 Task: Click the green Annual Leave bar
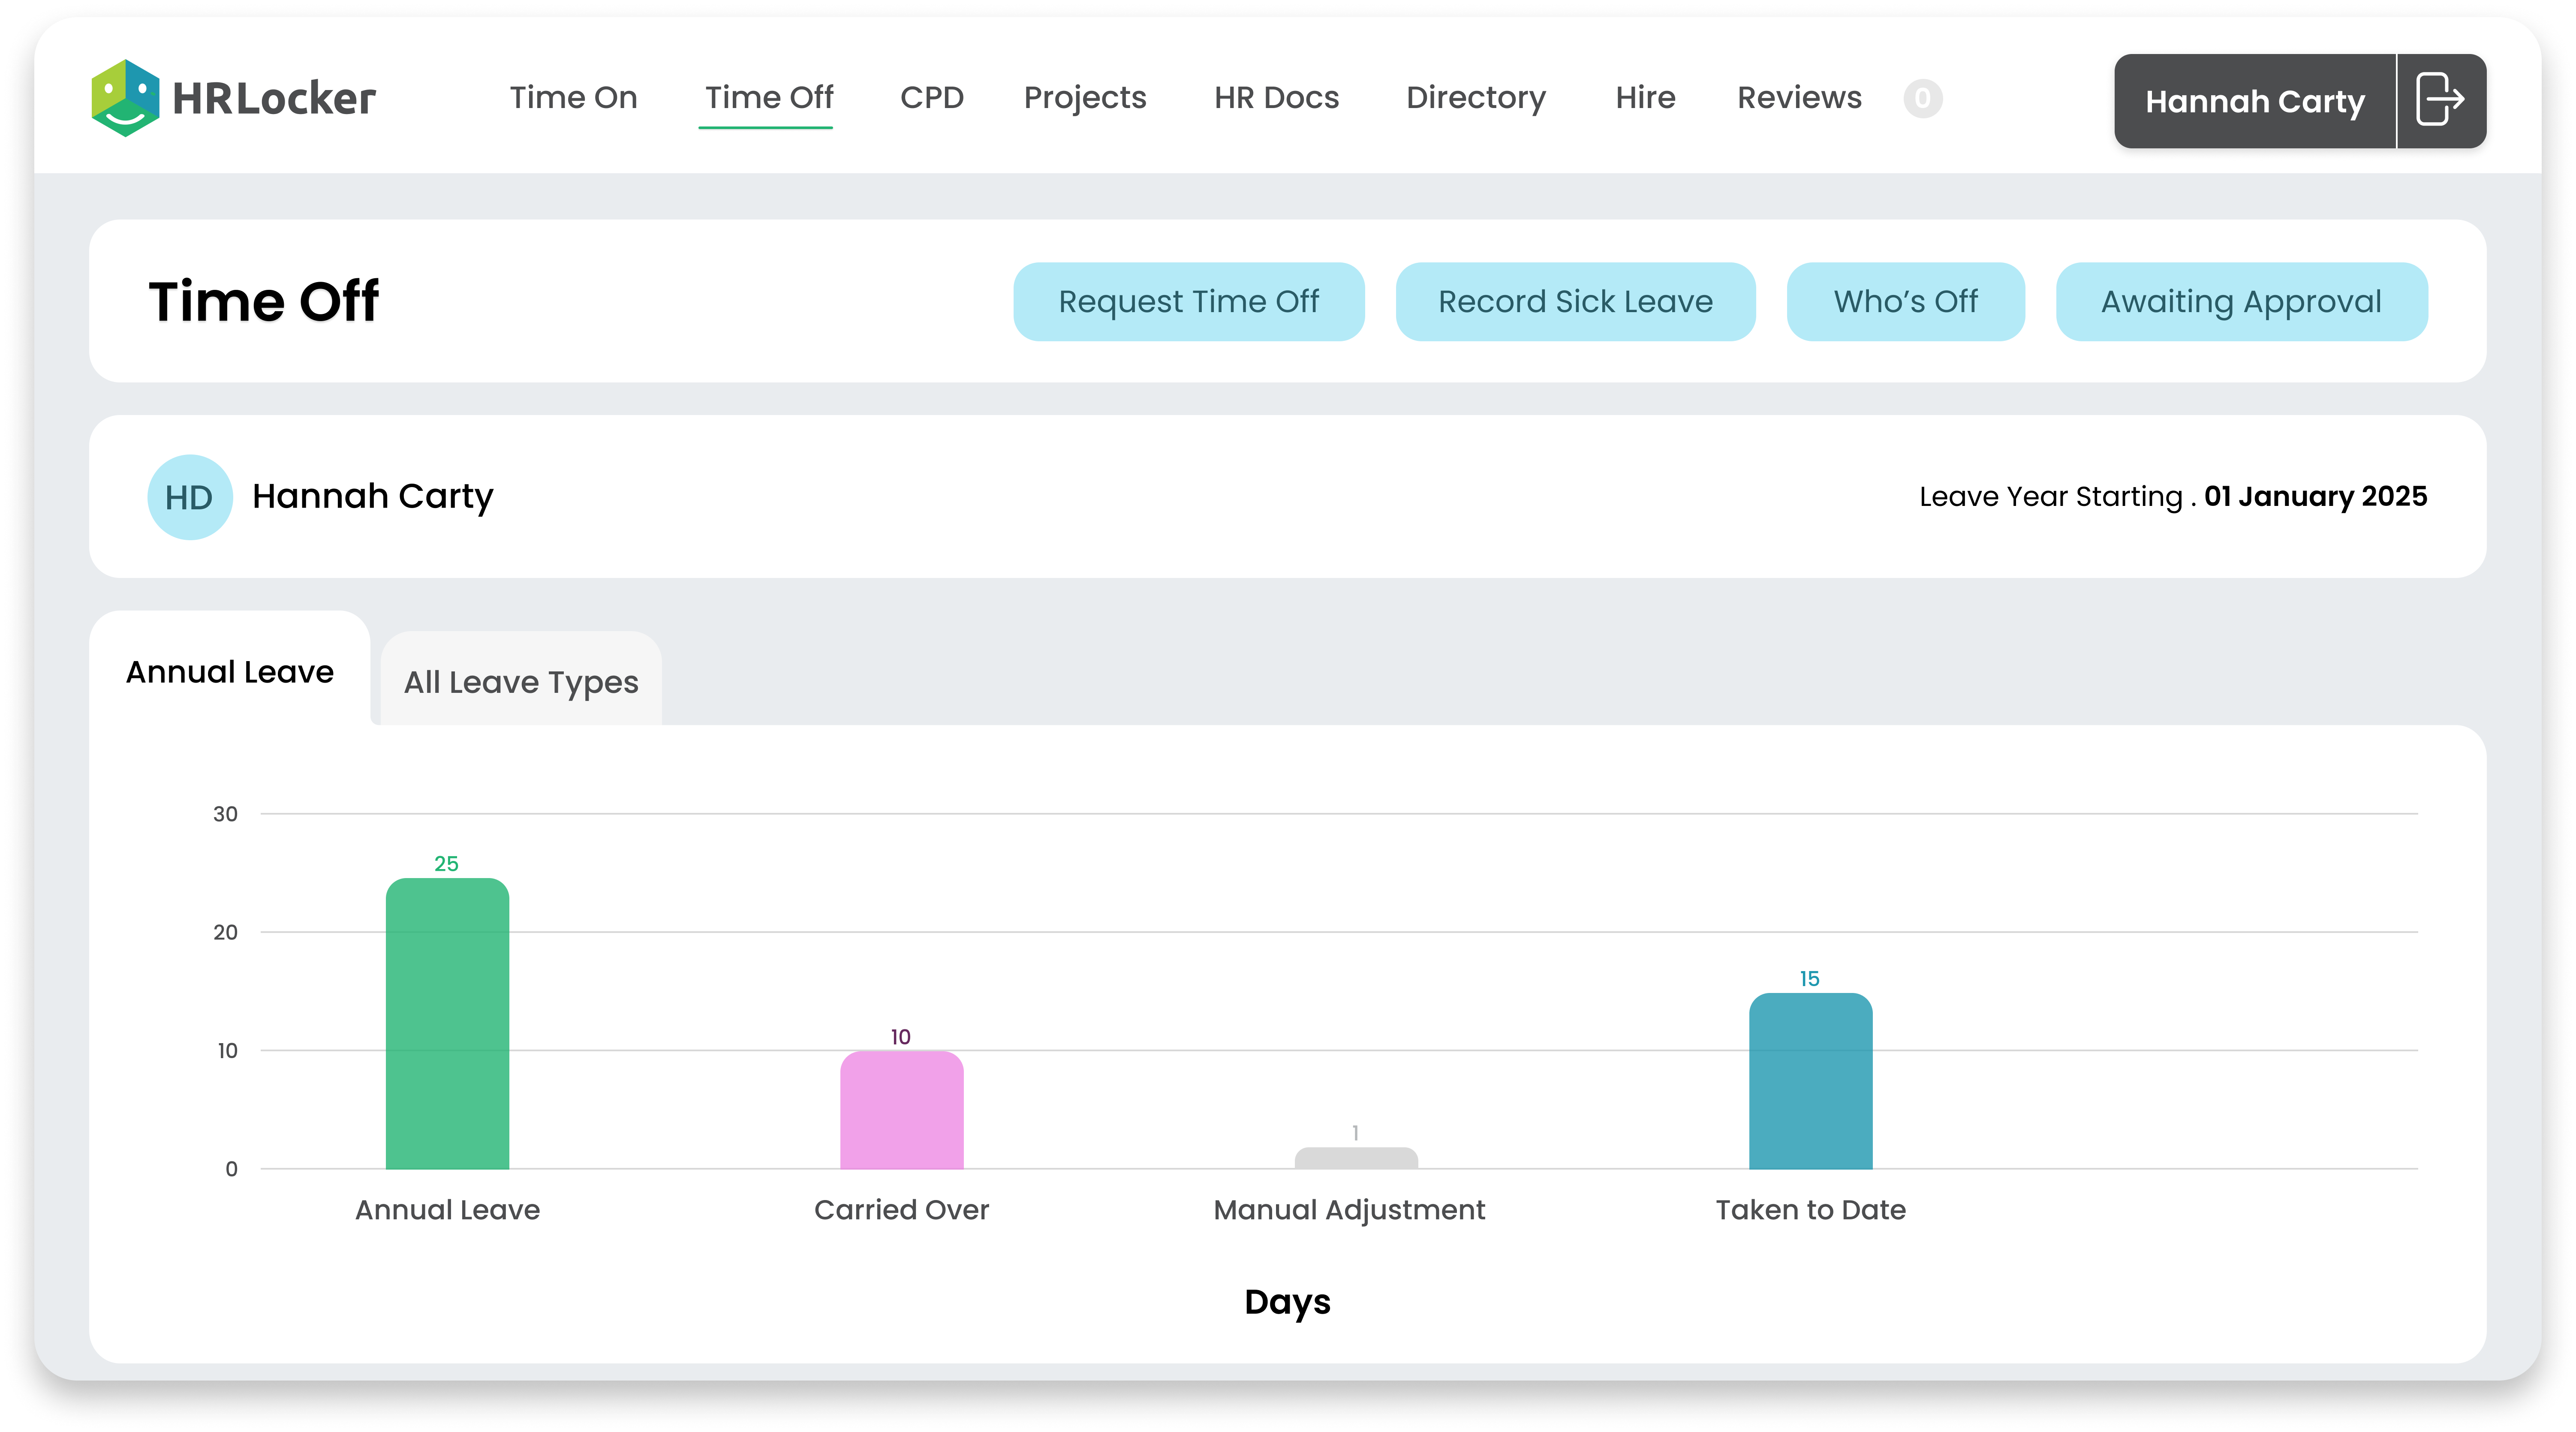(447, 1025)
